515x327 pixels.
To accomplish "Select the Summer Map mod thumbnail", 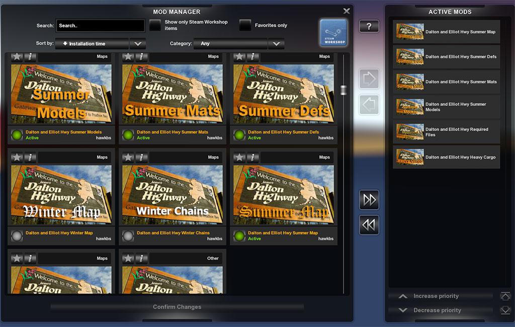I will tap(284, 195).
